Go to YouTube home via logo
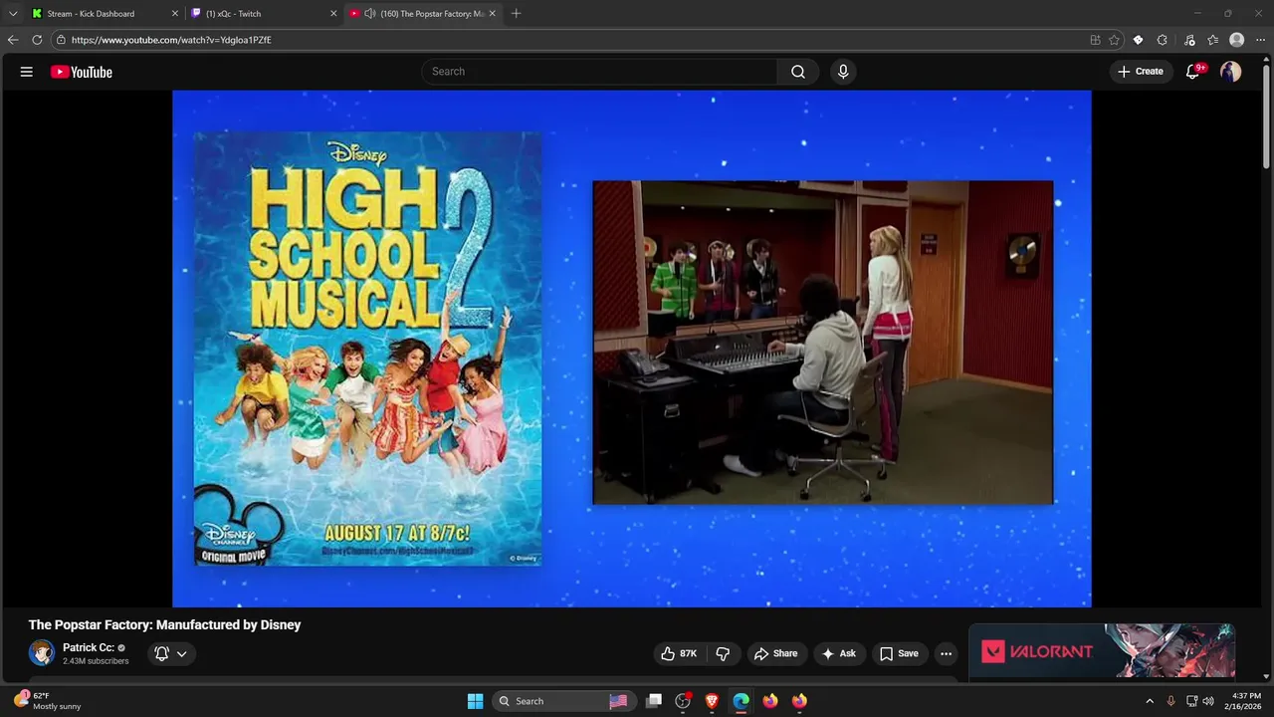1274x717 pixels. [x=82, y=72]
